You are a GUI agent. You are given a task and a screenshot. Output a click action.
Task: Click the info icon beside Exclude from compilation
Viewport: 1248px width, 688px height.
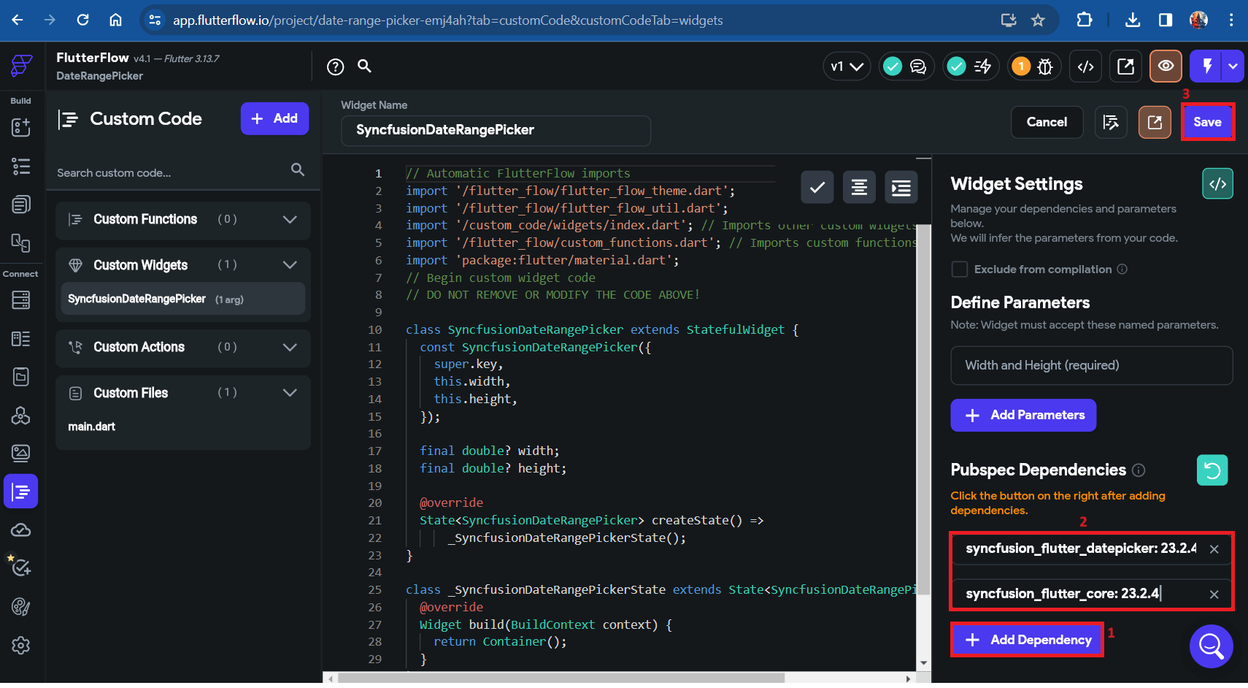(x=1122, y=270)
